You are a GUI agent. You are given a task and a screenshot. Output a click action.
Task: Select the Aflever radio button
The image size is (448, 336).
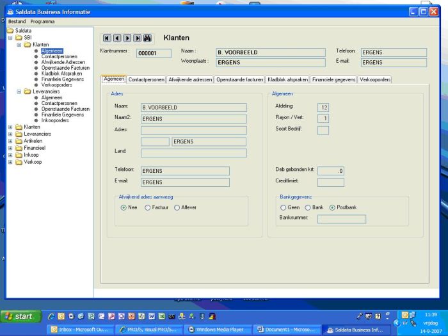(177, 207)
